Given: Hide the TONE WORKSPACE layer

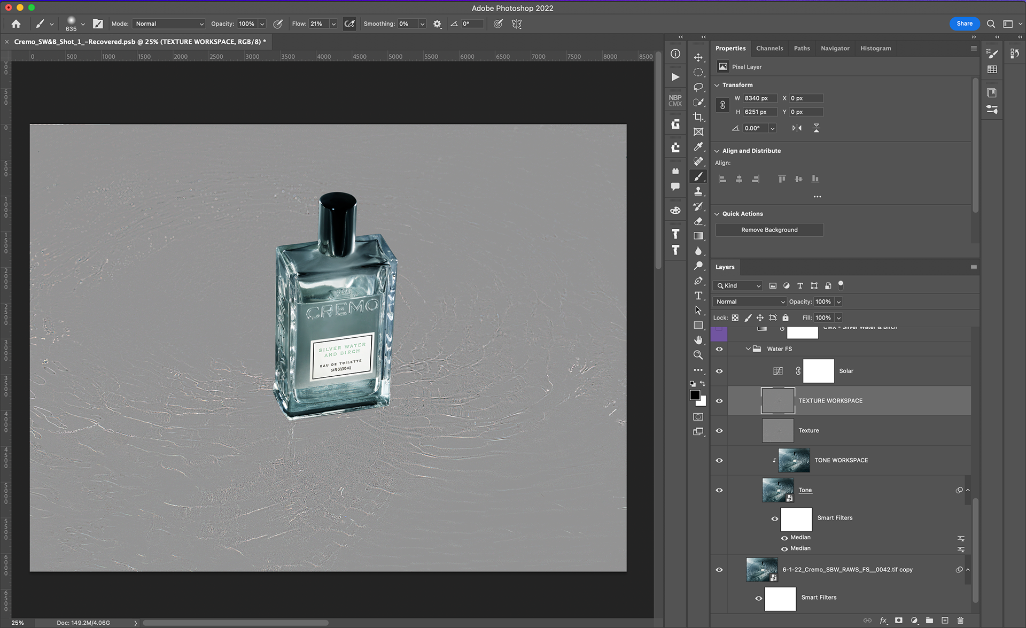Looking at the screenshot, I should click(x=719, y=460).
